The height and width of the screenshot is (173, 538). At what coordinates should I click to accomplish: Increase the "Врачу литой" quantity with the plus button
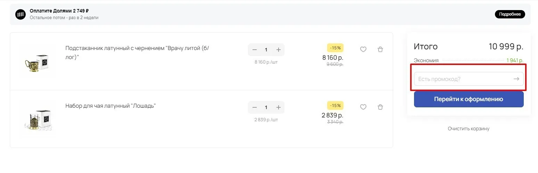coord(278,50)
